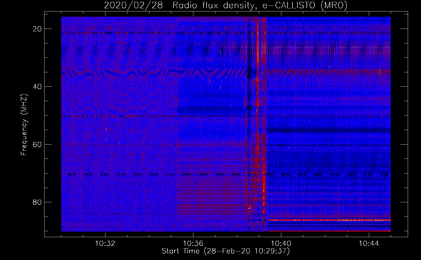The height and width of the screenshot is (260, 421).
Task: Click the 60 MHz frequency tick label
Action: pyautogui.click(x=37, y=144)
